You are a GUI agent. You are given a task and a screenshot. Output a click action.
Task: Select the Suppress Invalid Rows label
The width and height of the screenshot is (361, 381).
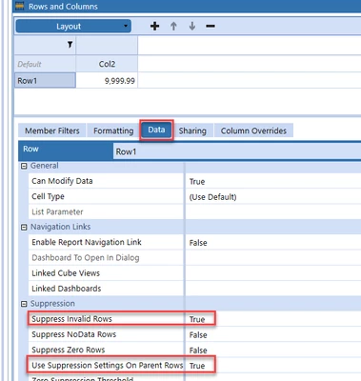71,319
